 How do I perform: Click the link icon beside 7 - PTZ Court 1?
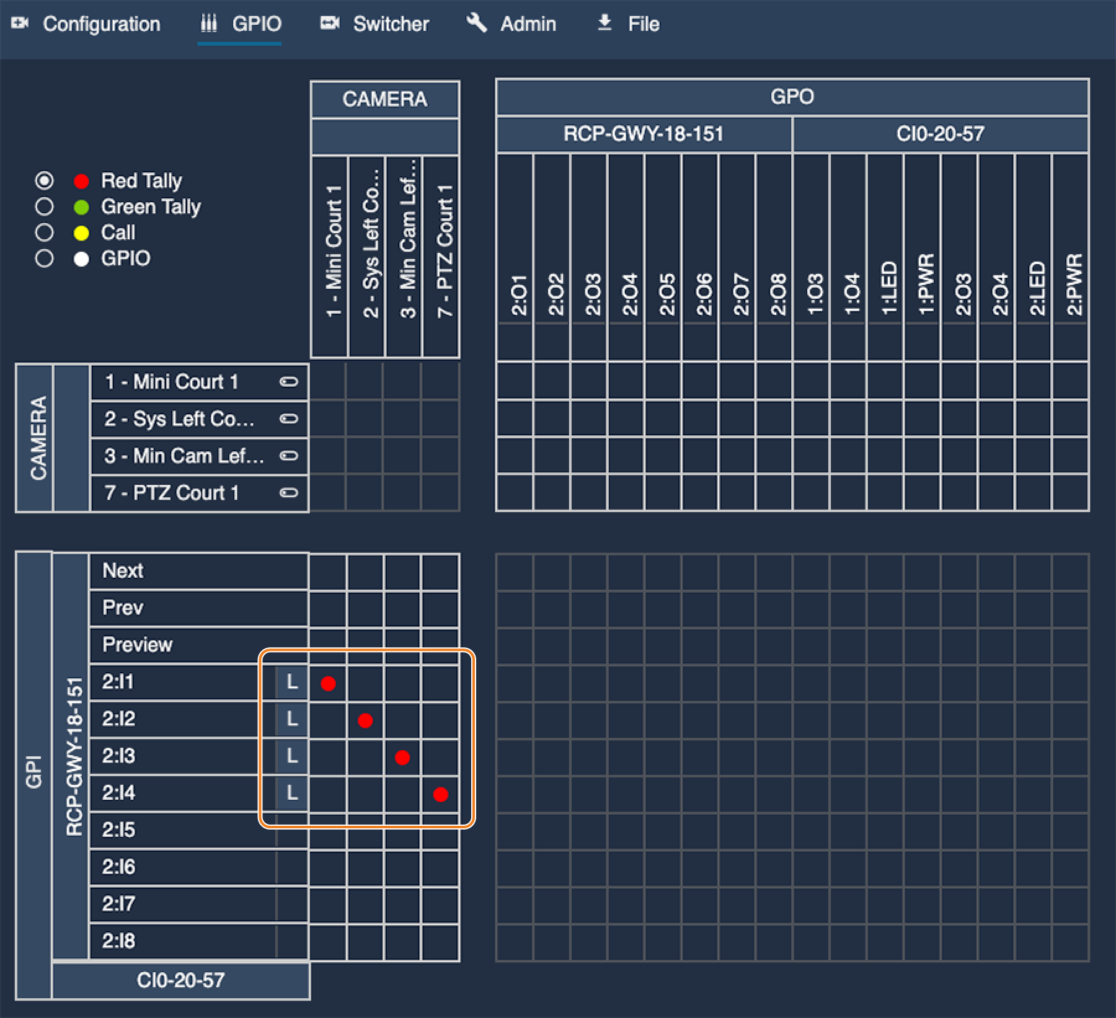(x=289, y=494)
